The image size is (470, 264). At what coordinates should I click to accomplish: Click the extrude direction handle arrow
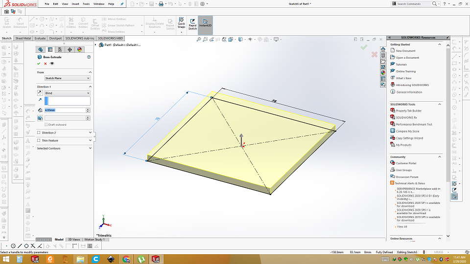coord(241,139)
